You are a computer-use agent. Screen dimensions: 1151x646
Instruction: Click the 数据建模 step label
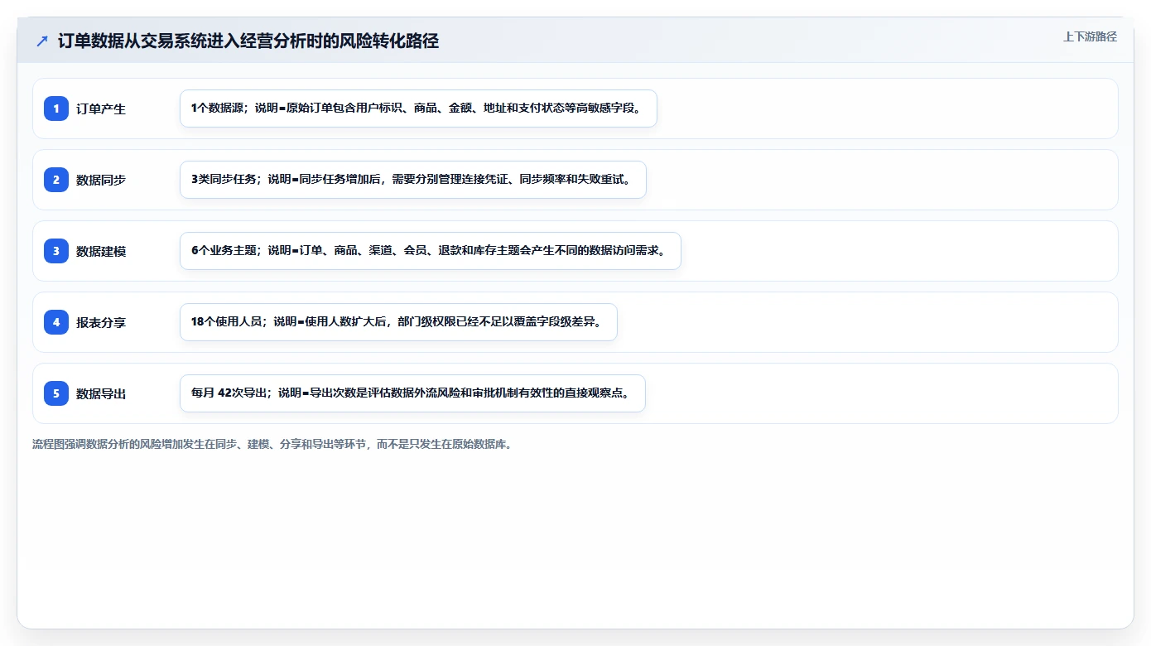click(x=101, y=251)
